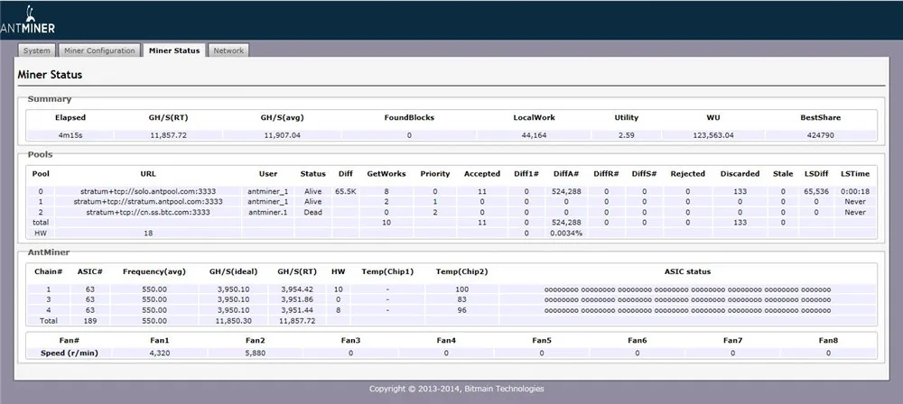Click LocalWork value 44,164
This screenshot has width=903, height=404.
pos(535,135)
